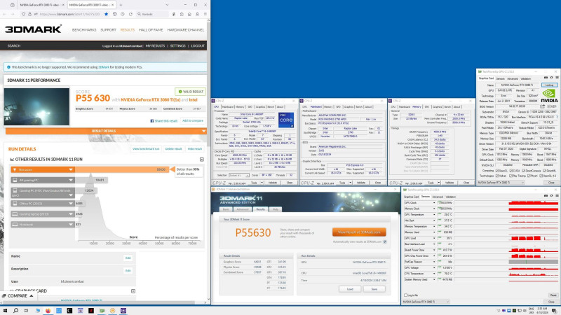Open GPU Clock sensor dropdown arrow
Image resolution: width=561 pixels, height=315 pixels.
[x=434, y=203]
